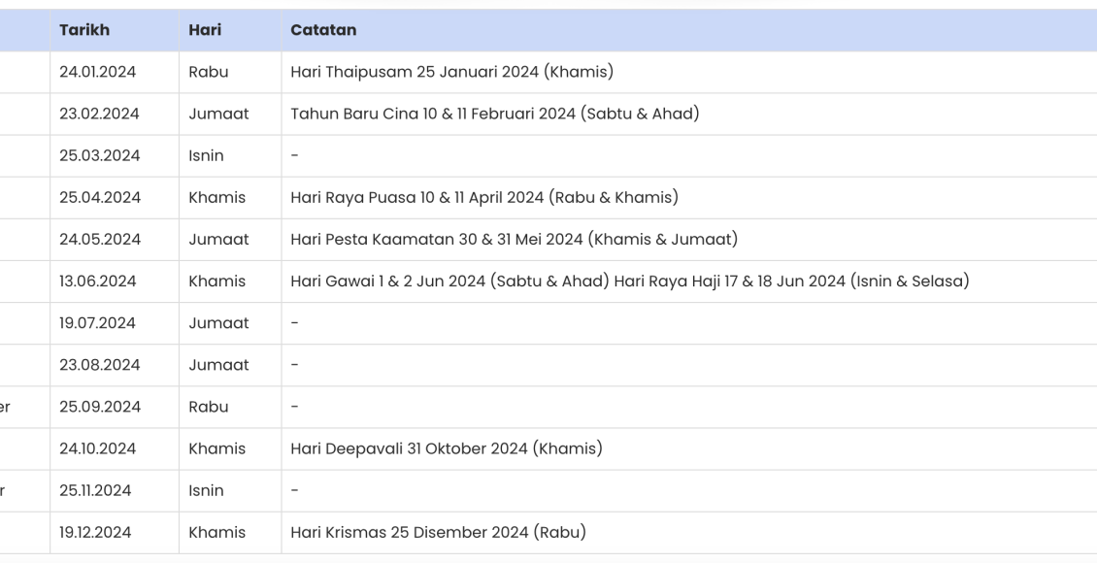Click the Tarikh column header
This screenshot has width=1097, height=563.
(84, 30)
